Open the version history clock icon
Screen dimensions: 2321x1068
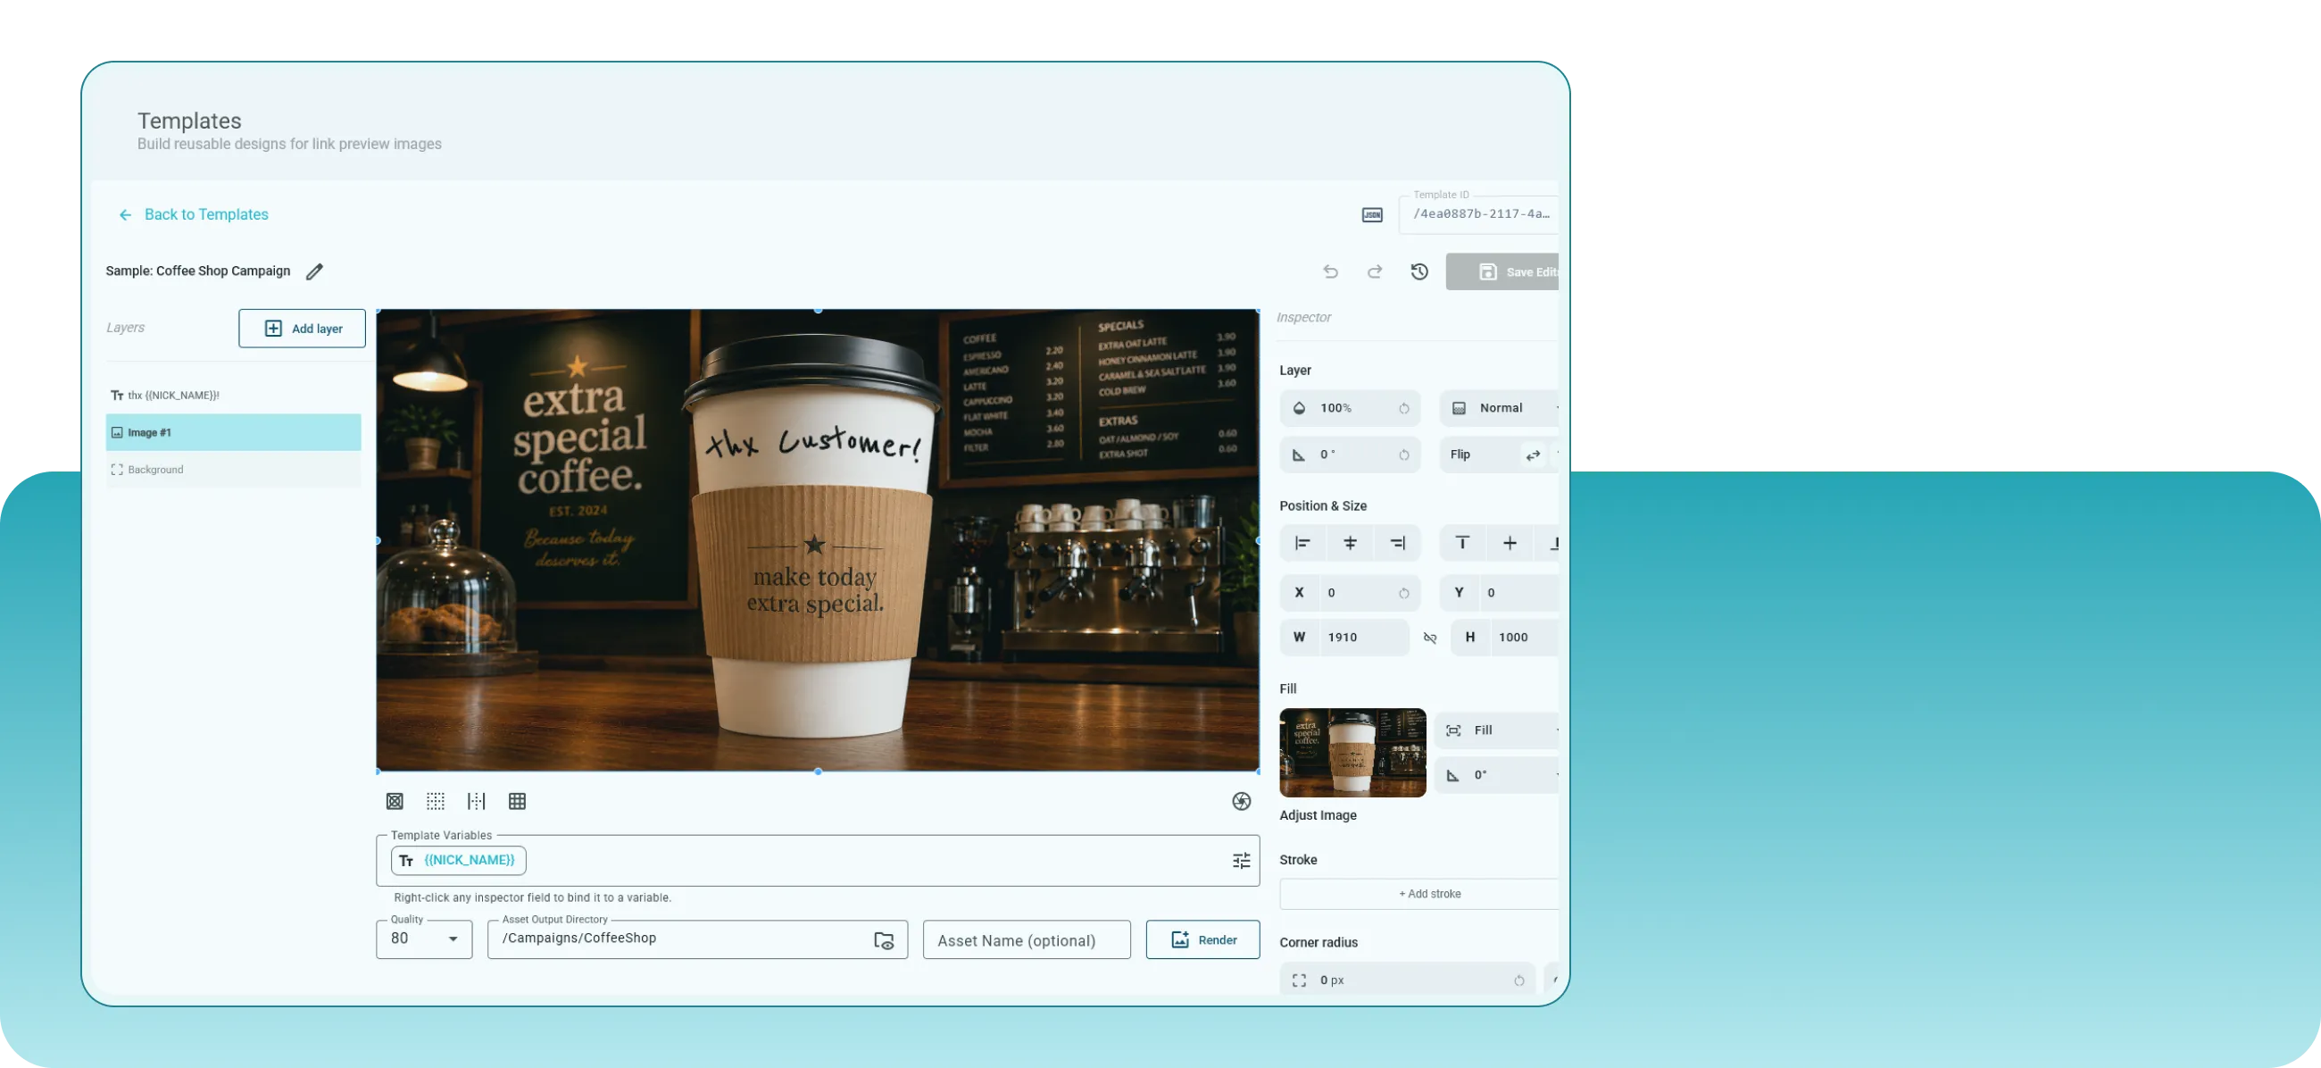[x=1419, y=271]
